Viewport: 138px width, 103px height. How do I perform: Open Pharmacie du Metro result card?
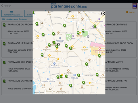pyautogui.click(x=121, y=86)
